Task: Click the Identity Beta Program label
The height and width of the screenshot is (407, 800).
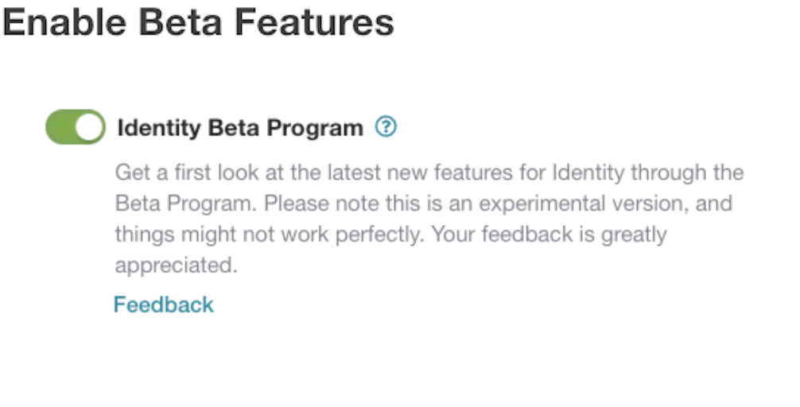Action: (x=240, y=128)
